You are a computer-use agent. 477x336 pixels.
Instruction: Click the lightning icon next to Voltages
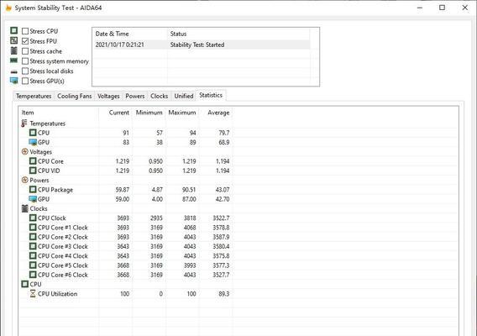point(25,151)
